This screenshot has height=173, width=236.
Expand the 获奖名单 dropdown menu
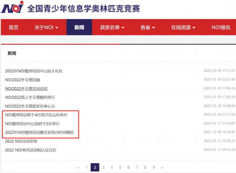point(112,27)
